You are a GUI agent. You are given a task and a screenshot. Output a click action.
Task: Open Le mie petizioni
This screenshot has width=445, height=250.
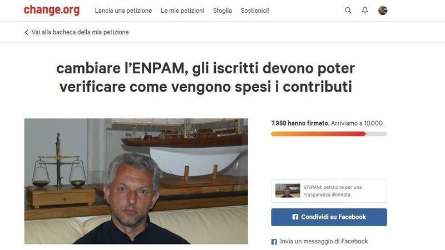tap(182, 11)
